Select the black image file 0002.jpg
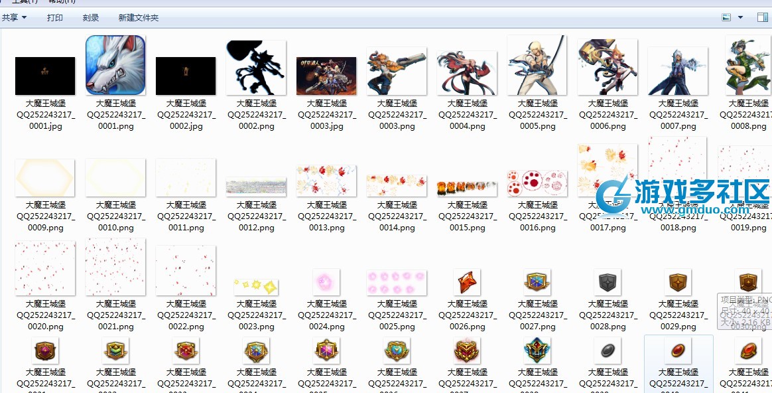This screenshot has width=772, height=393. pos(186,76)
